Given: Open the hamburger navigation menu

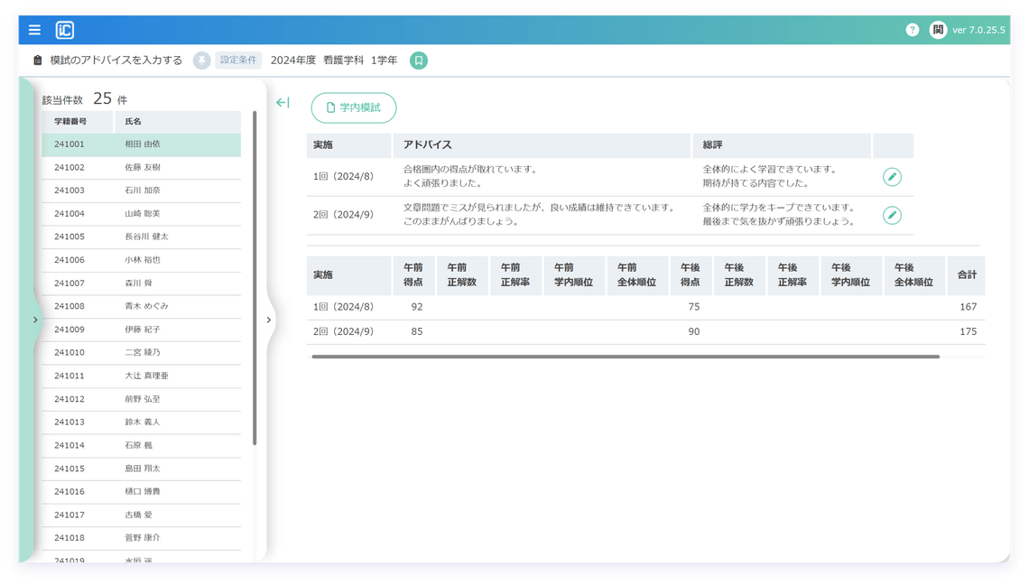Looking at the screenshot, I should [33, 29].
